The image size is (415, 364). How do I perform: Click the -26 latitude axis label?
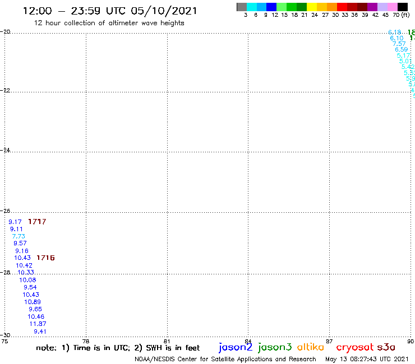click(5, 211)
